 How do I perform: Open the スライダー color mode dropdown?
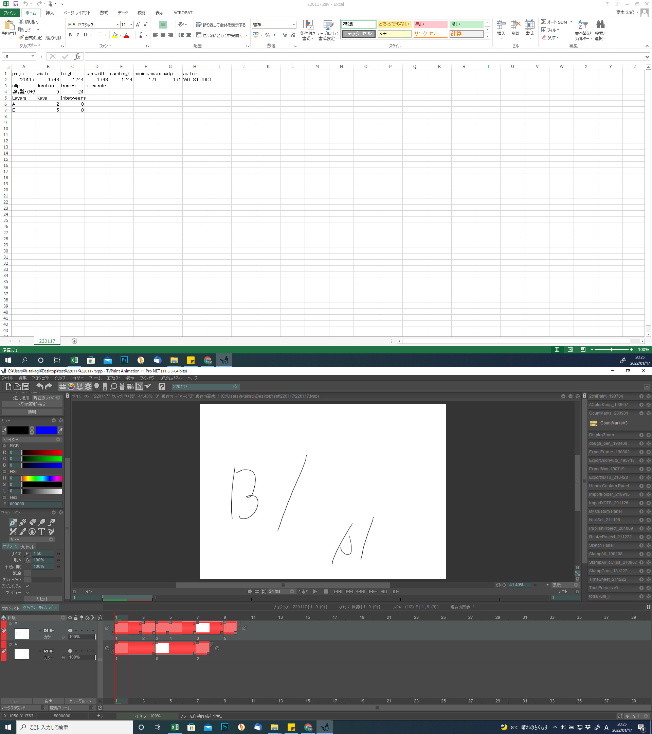31,439
